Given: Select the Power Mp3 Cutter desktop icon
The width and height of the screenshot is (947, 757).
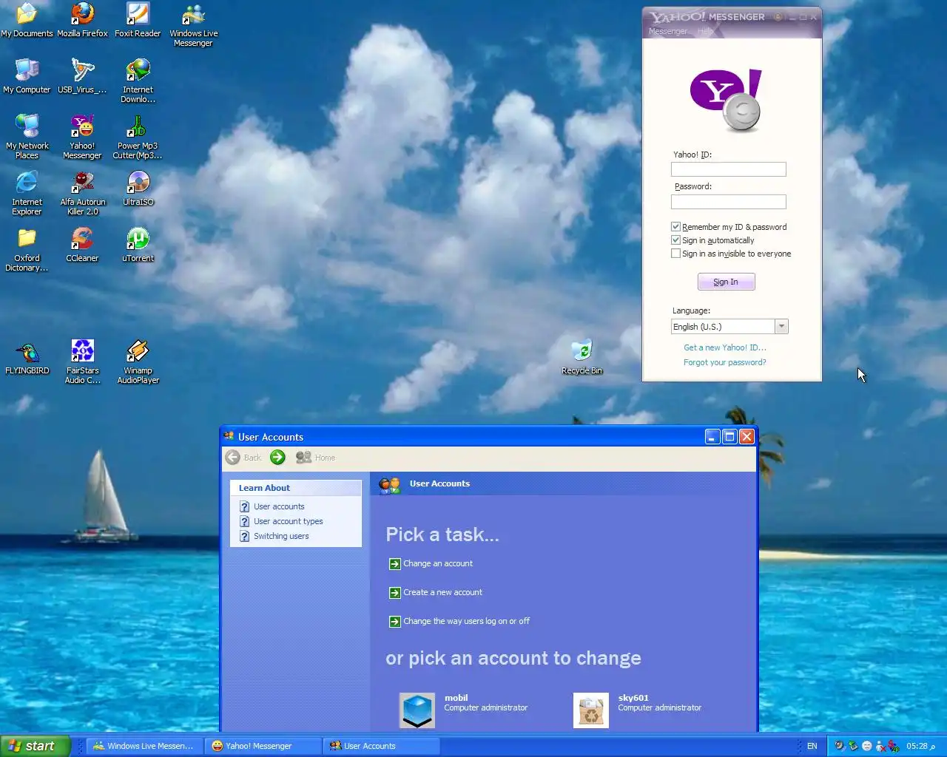Looking at the screenshot, I should pyautogui.click(x=138, y=137).
